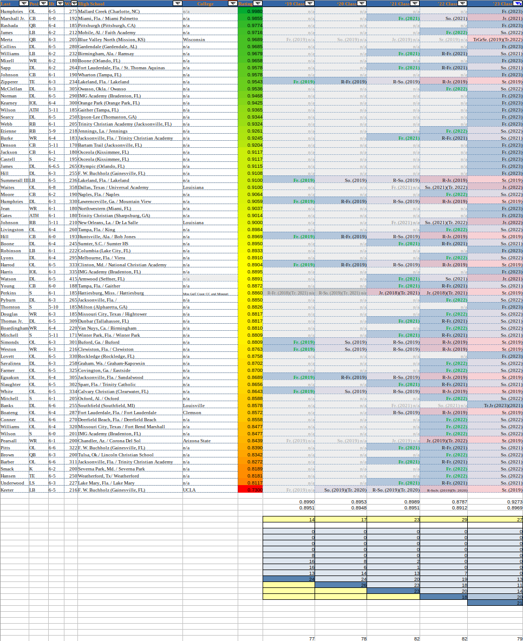Select the 'Zipperer' last name cell
Image resolution: width=523 pixels, height=641 pixels.
pos(14,82)
